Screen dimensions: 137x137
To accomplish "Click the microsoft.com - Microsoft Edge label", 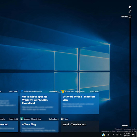I will [74, 92].
